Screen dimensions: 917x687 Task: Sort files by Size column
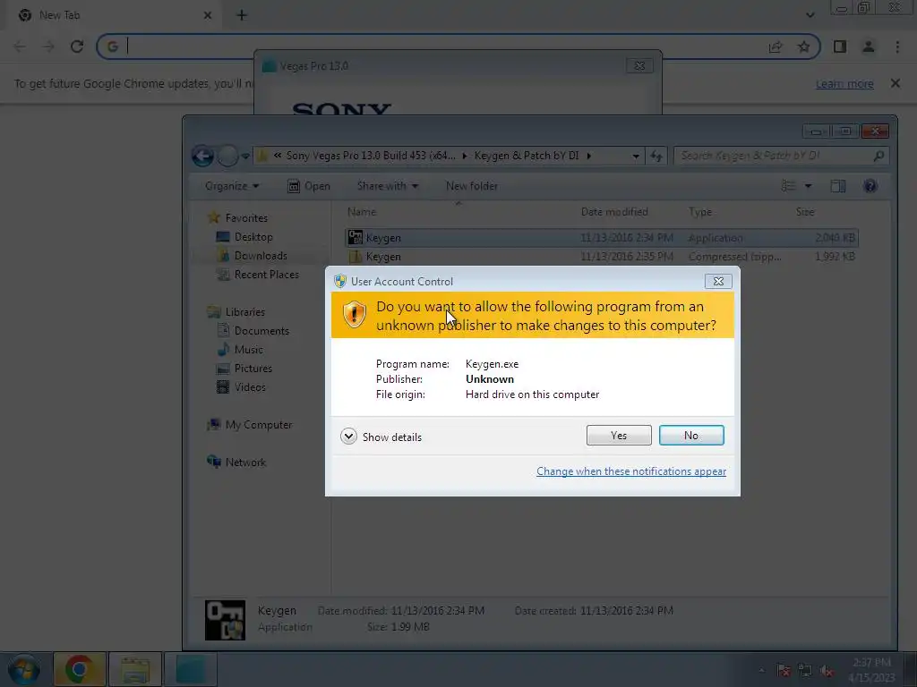(x=805, y=211)
